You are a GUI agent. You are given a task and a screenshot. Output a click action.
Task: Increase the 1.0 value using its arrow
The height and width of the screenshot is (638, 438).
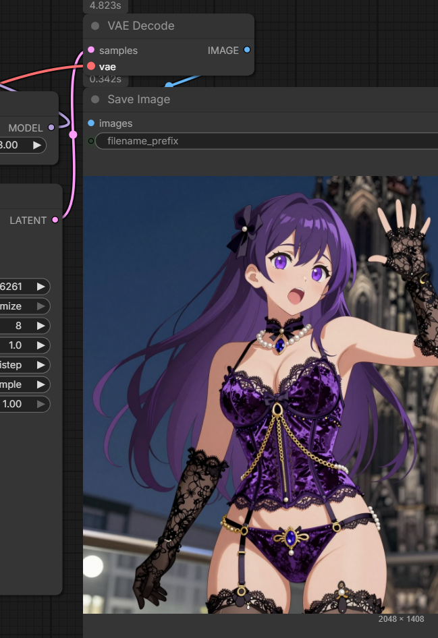click(42, 345)
